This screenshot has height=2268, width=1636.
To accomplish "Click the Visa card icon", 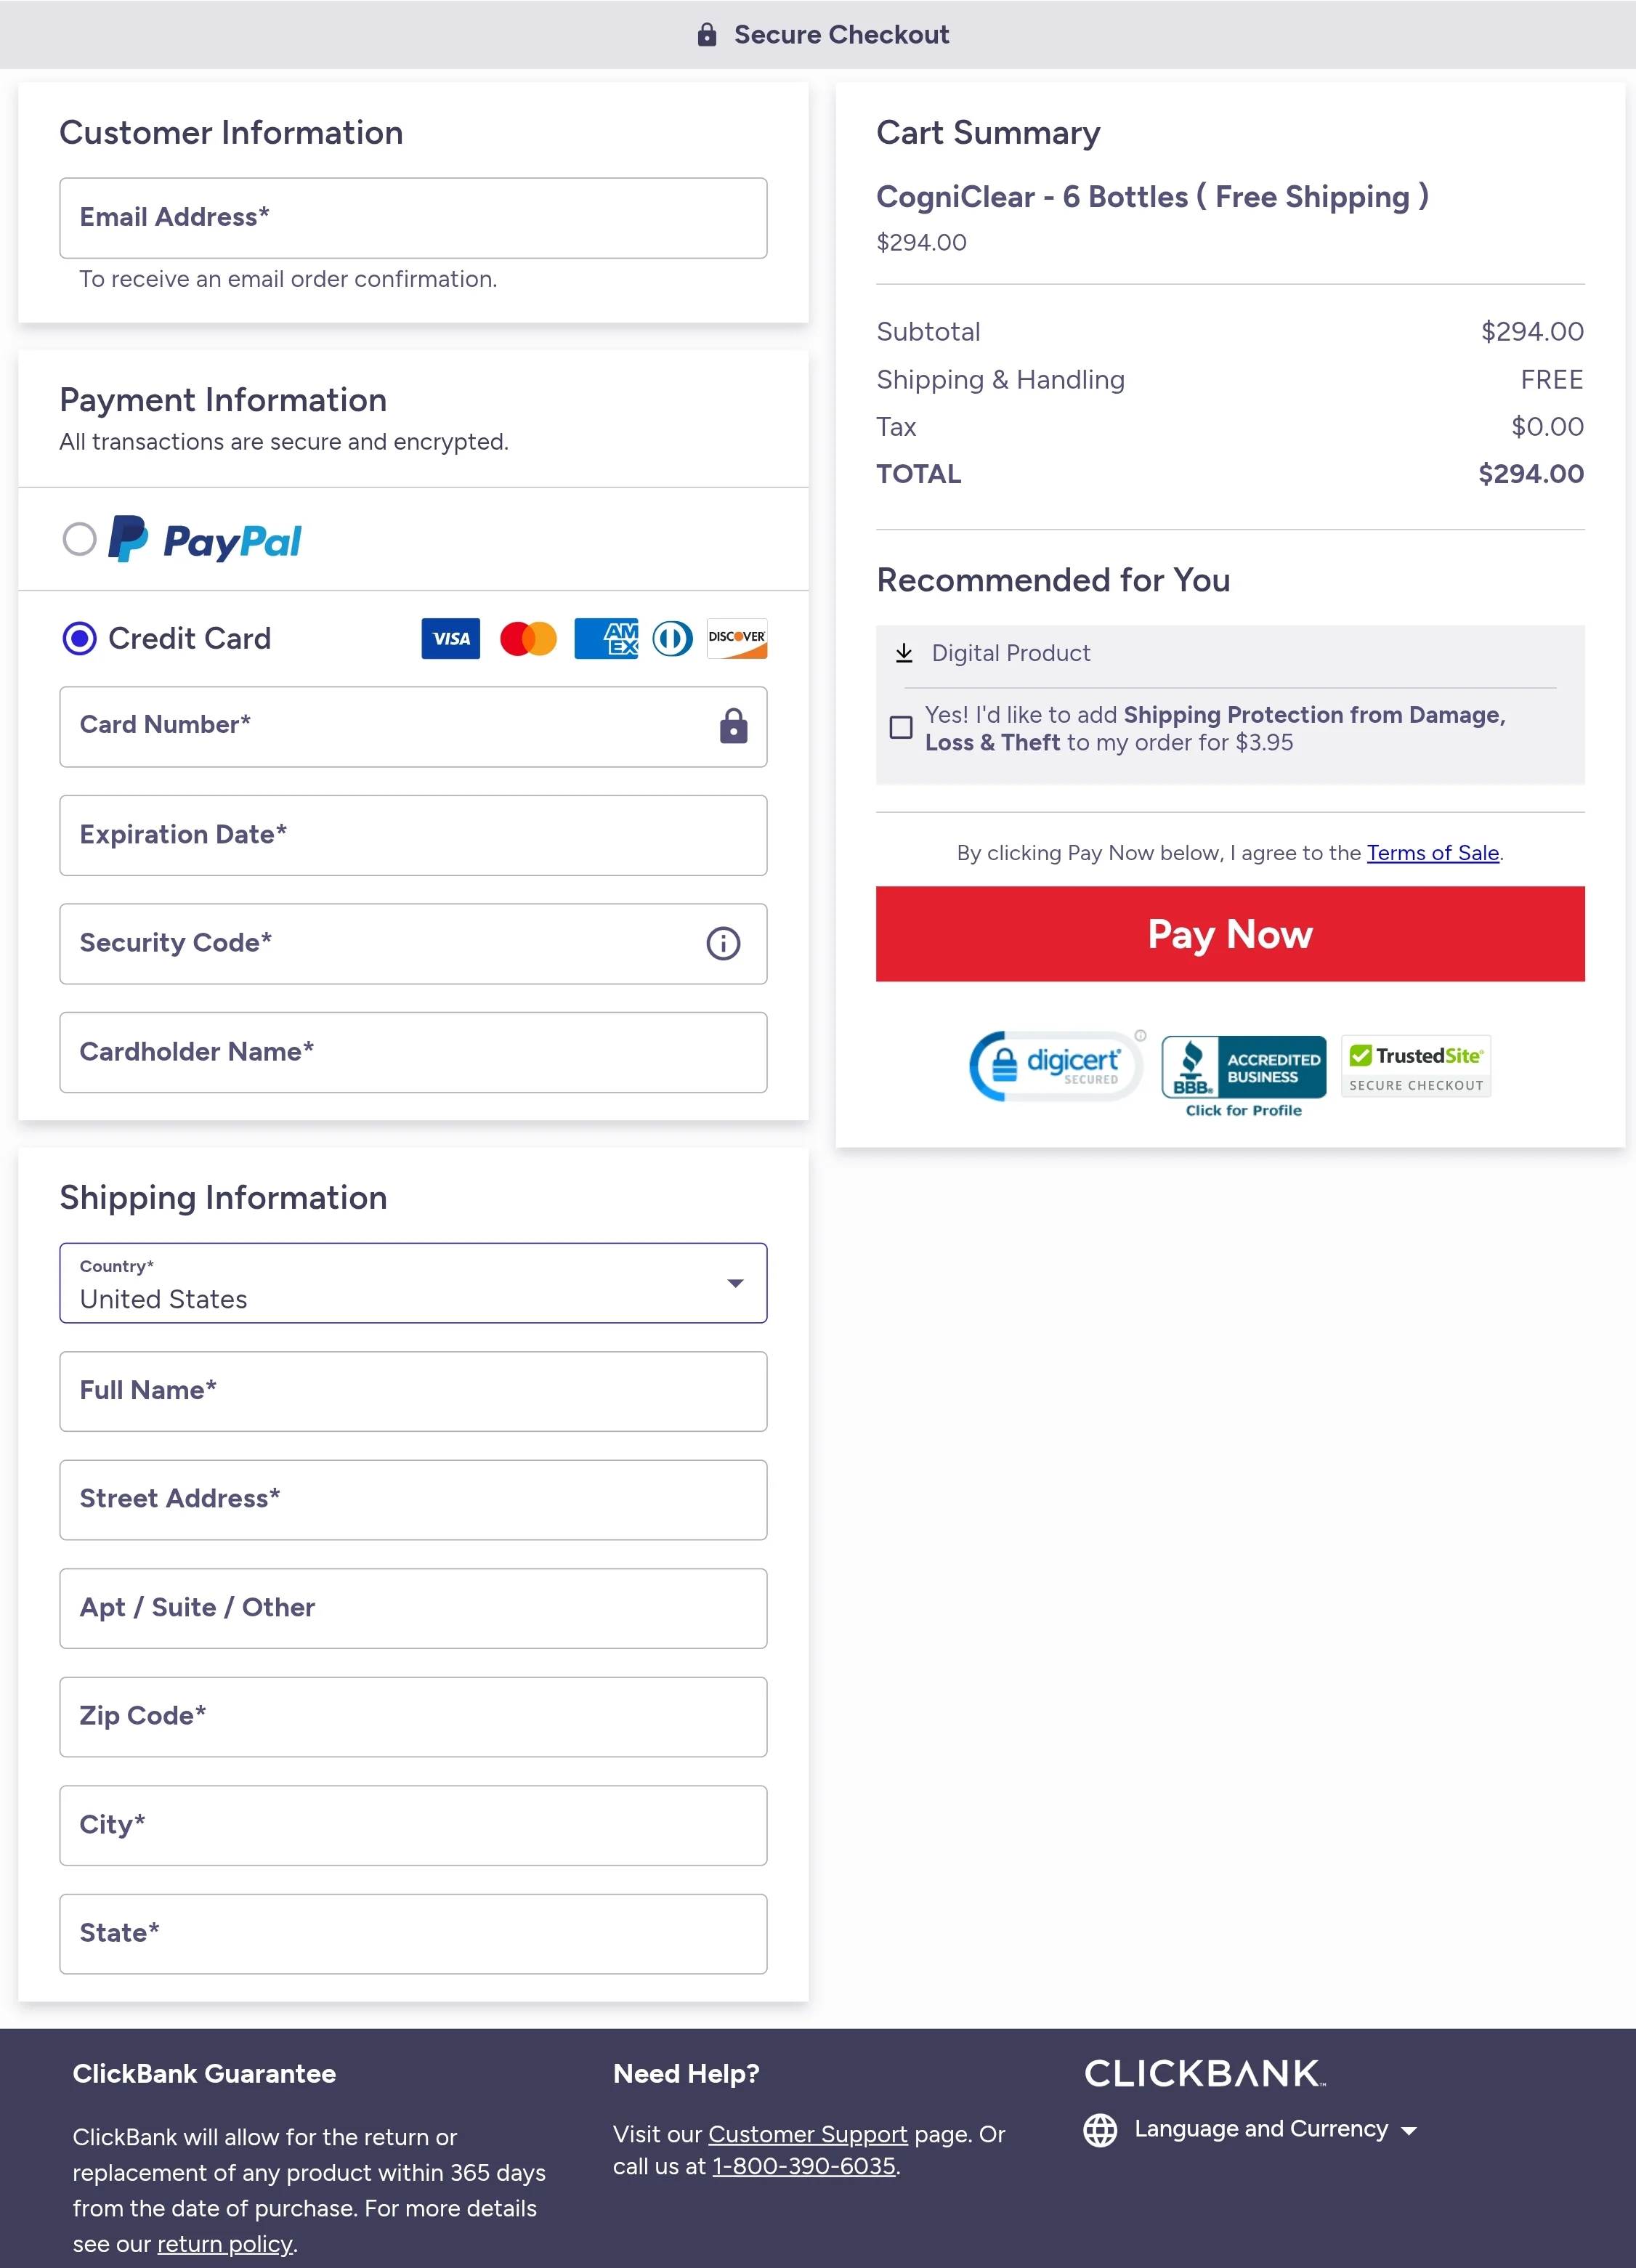I will pos(450,638).
